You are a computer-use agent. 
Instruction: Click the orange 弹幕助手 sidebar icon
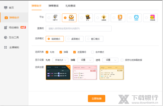coord(6,17)
